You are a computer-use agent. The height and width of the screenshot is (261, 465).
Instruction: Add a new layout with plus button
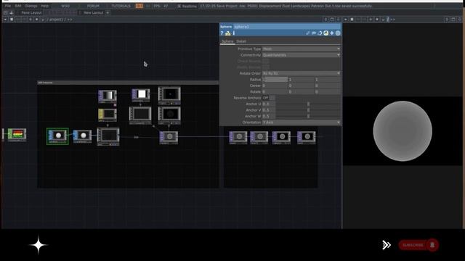[108, 13]
